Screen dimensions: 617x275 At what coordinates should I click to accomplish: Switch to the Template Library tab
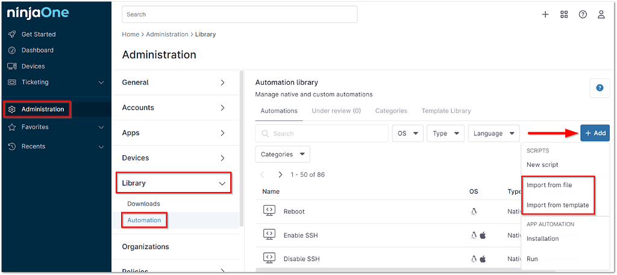point(446,111)
